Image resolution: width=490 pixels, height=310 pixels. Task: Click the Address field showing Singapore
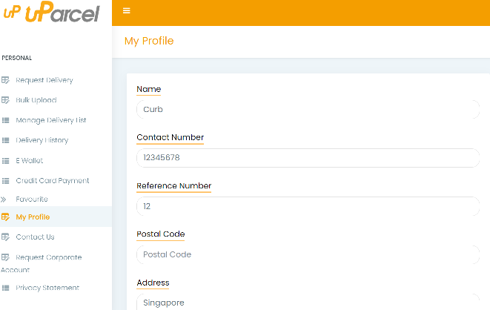[x=308, y=302]
